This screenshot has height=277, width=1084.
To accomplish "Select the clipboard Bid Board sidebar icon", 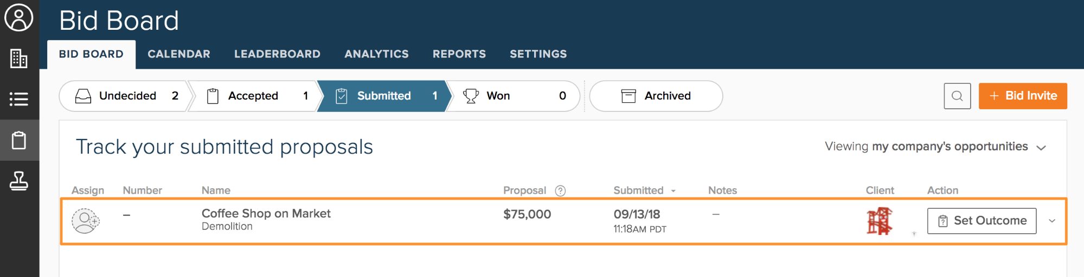I will pyautogui.click(x=19, y=140).
